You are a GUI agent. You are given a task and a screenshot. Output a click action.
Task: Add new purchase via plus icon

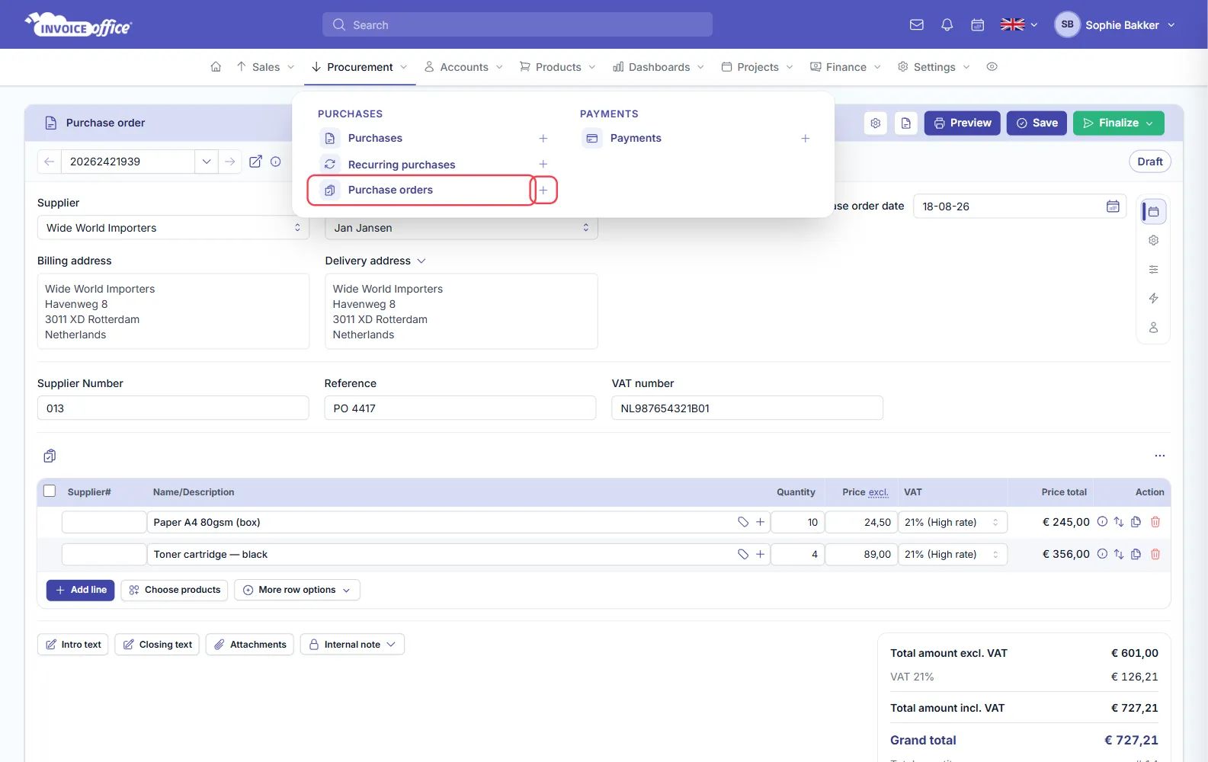543,138
